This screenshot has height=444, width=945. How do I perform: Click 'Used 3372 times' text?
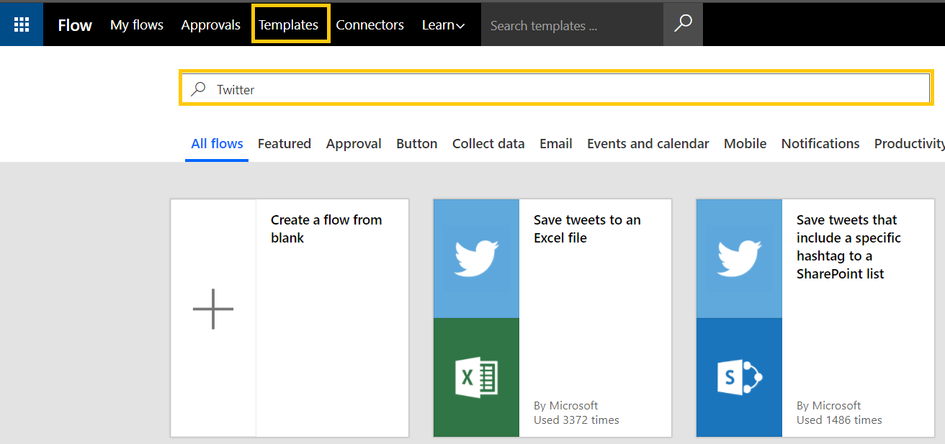click(x=576, y=420)
